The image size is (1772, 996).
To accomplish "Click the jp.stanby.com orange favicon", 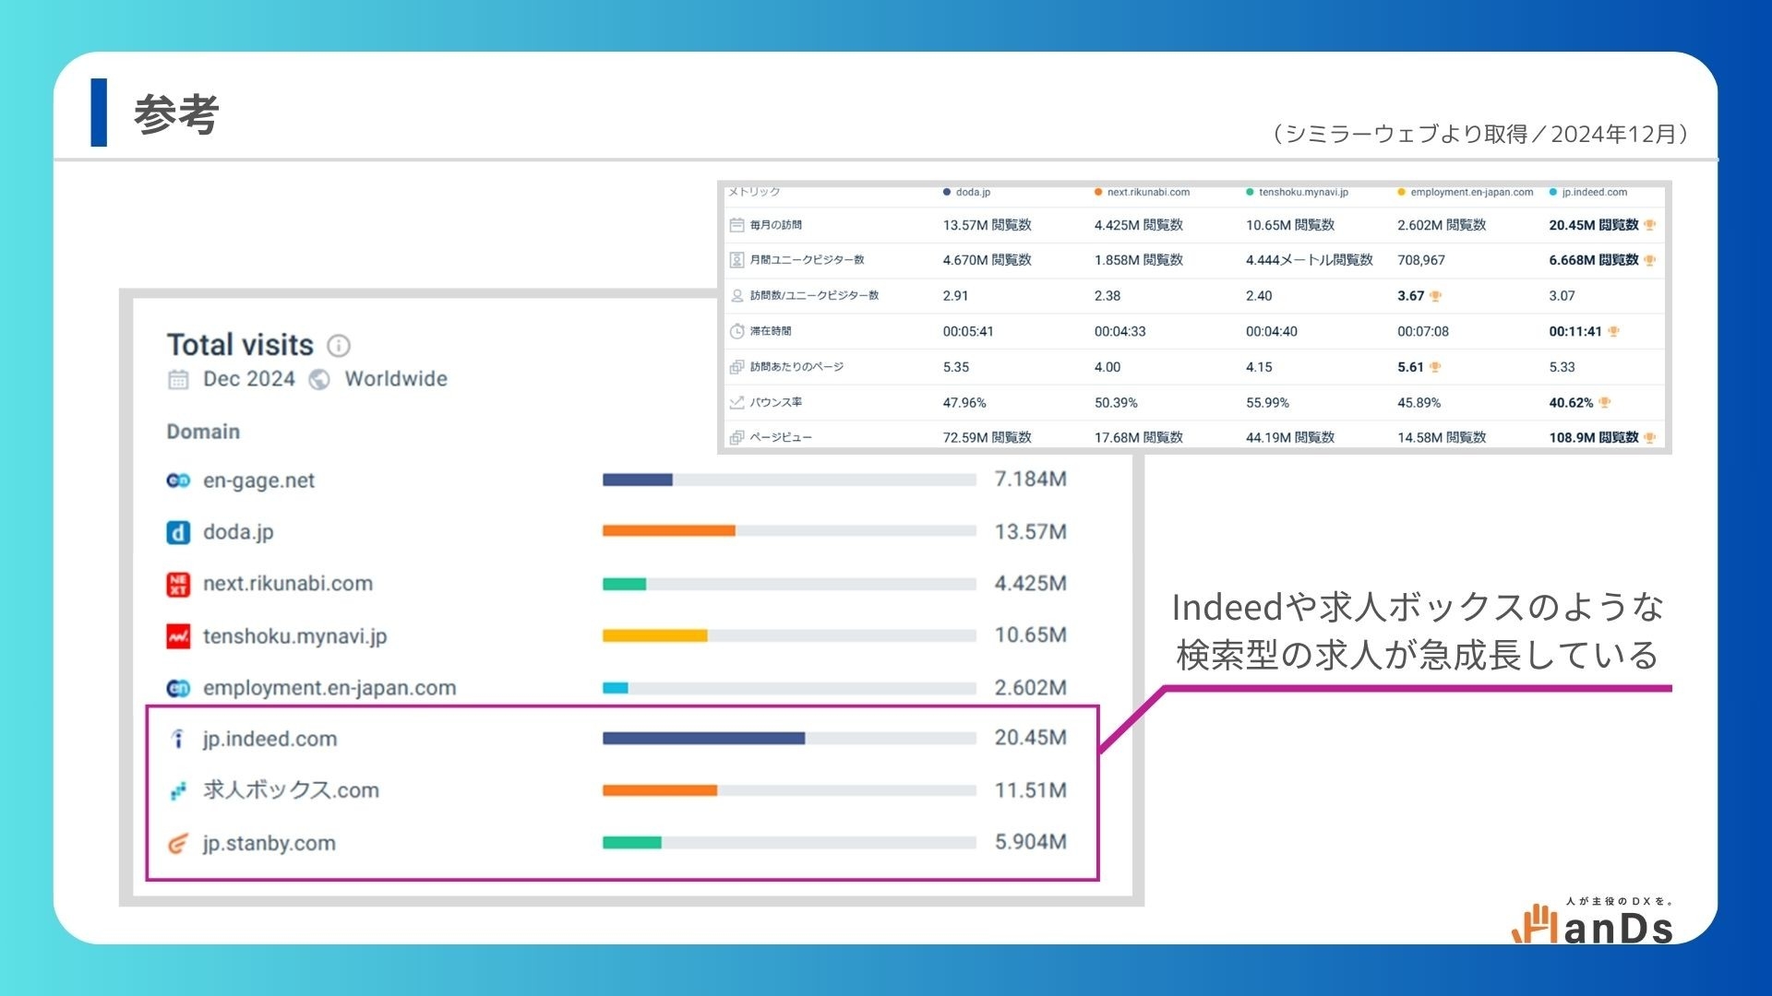I will (178, 843).
